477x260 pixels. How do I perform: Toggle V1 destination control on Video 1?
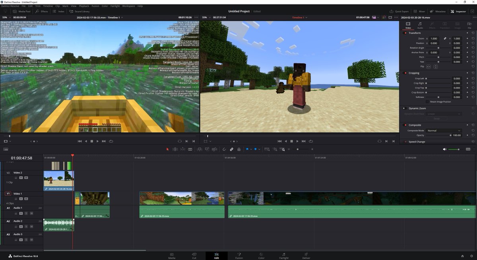[8, 193]
